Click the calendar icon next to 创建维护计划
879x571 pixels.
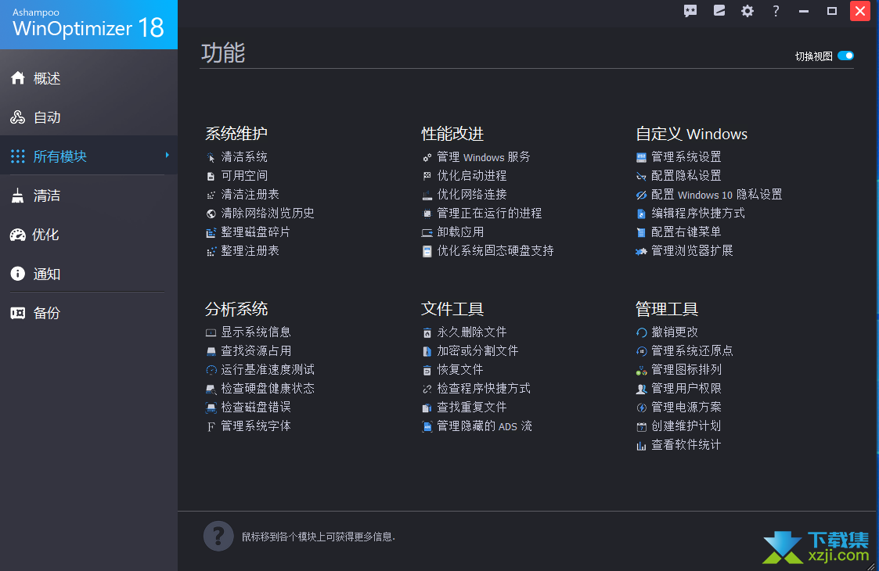click(x=641, y=426)
